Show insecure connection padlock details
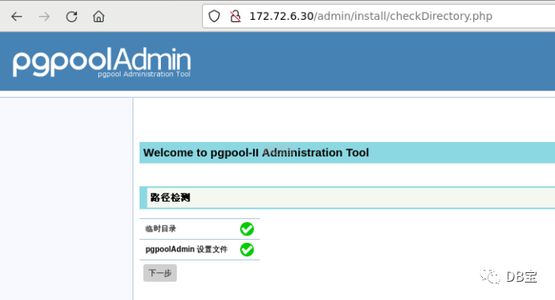555x300 pixels. pyautogui.click(x=235, y=16)
